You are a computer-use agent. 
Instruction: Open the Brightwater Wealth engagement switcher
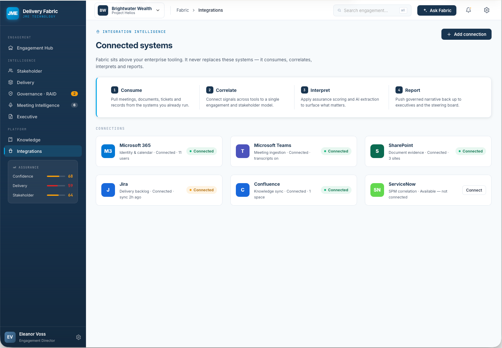click(x=129, y=10)
